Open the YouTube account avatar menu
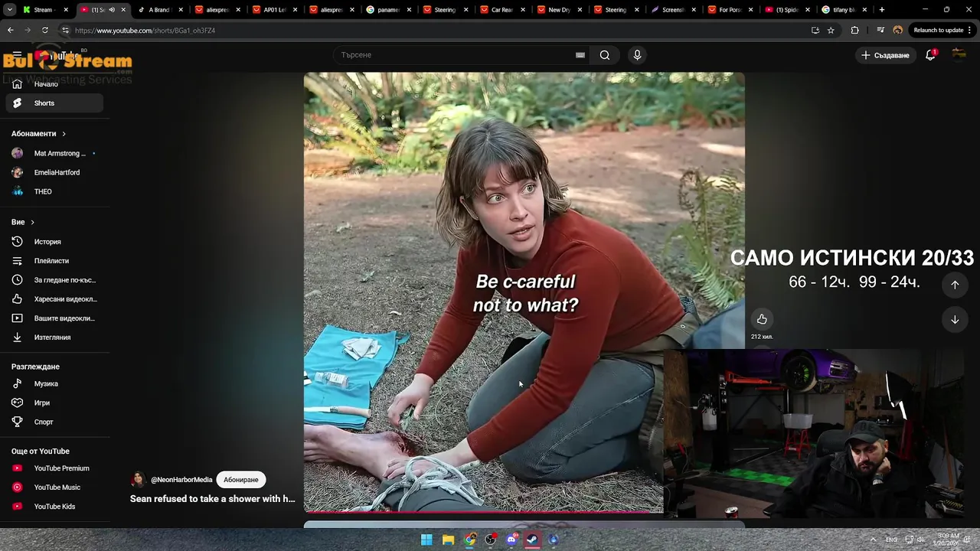Viewport: 980px width, 551px height. (959, 55)
